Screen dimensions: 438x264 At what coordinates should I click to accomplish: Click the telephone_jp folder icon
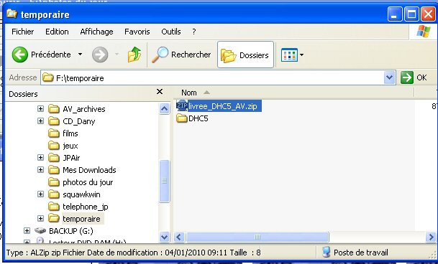tap(54, 207)
